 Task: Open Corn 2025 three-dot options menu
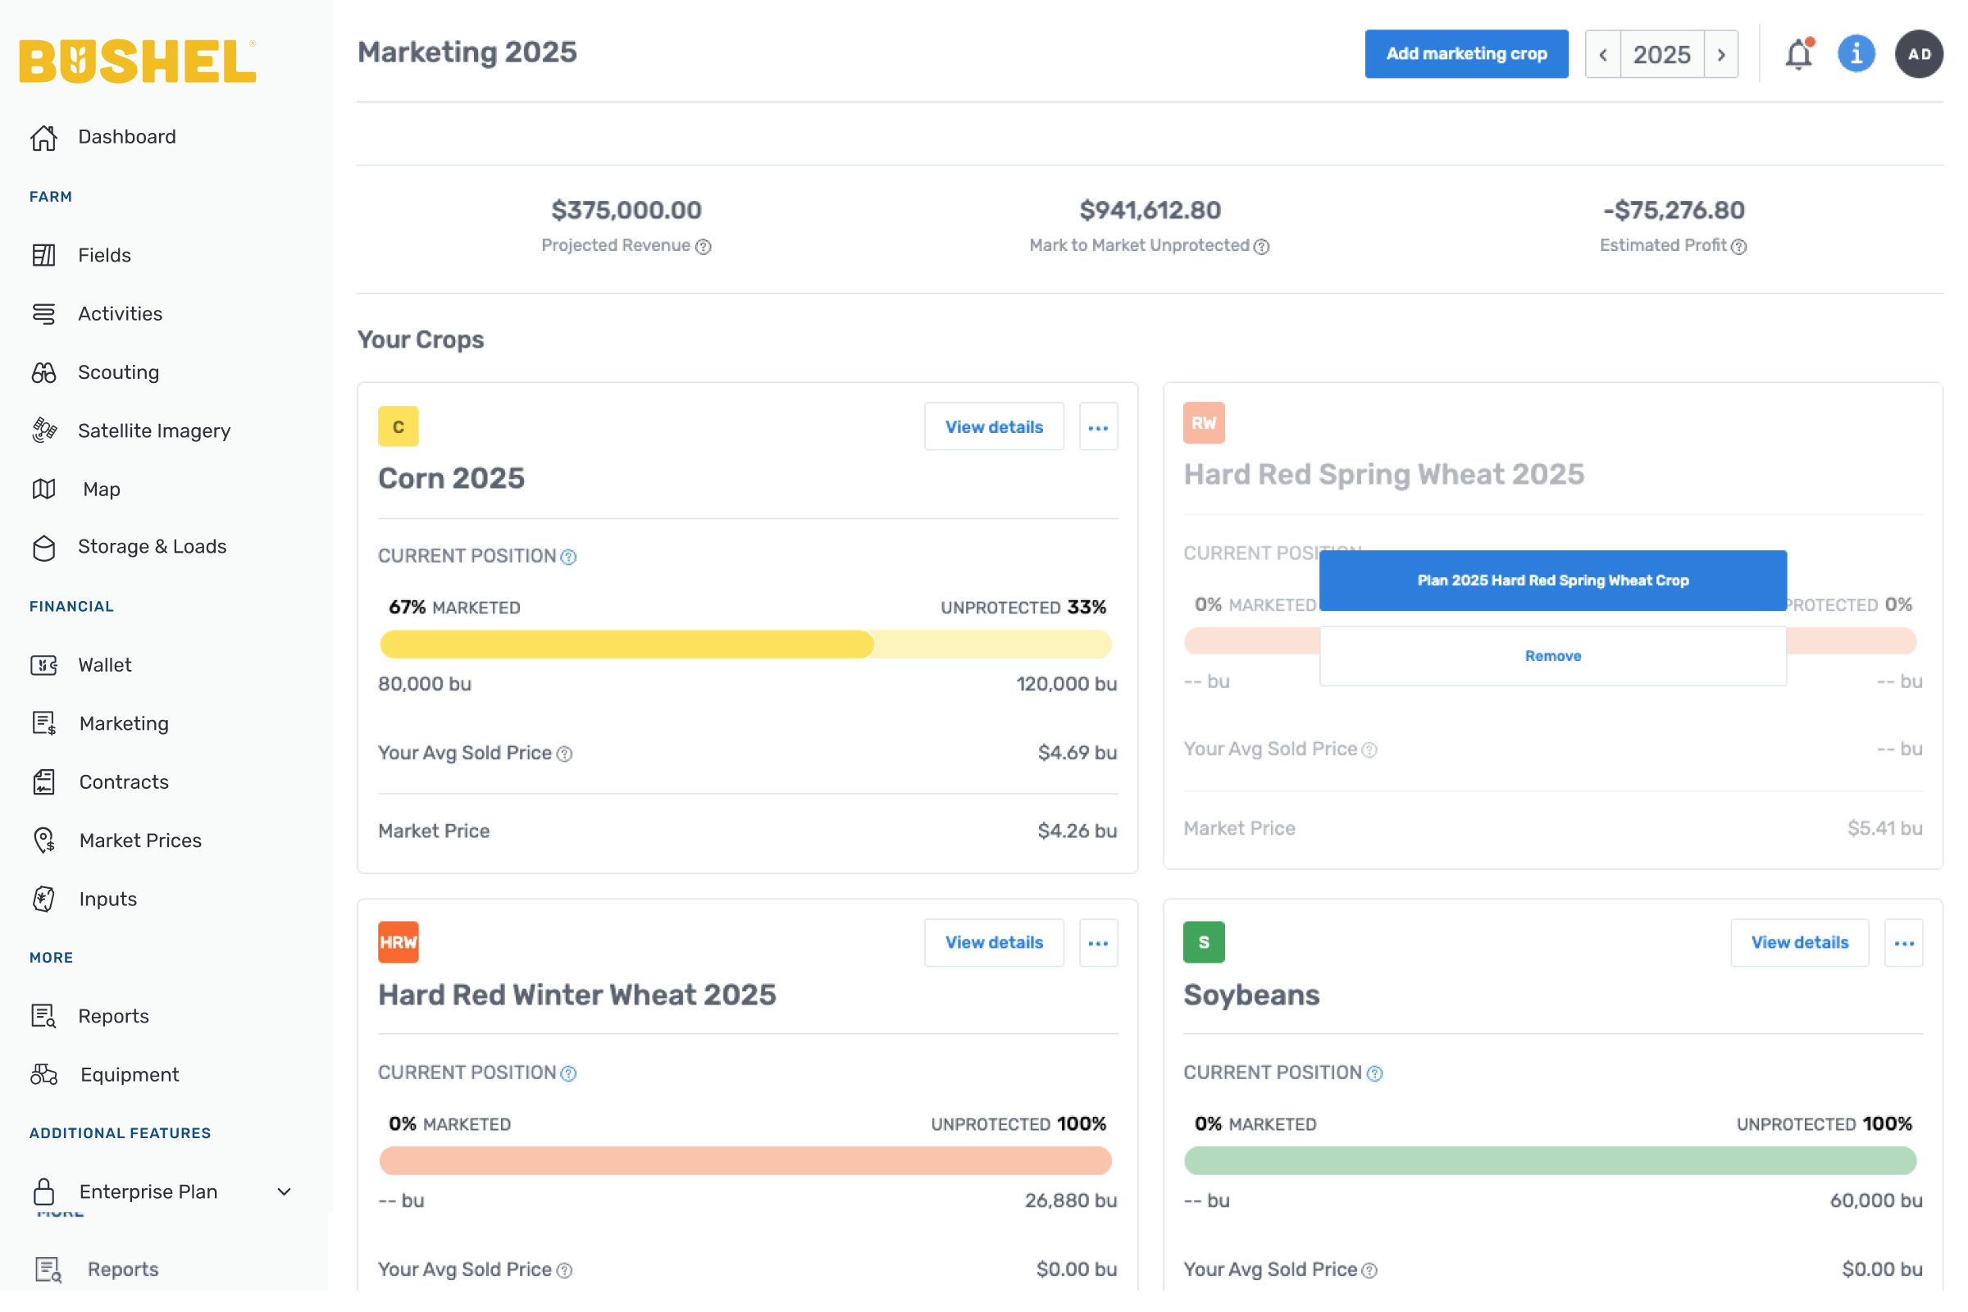pyautogui.click(x=1098, y=427)
